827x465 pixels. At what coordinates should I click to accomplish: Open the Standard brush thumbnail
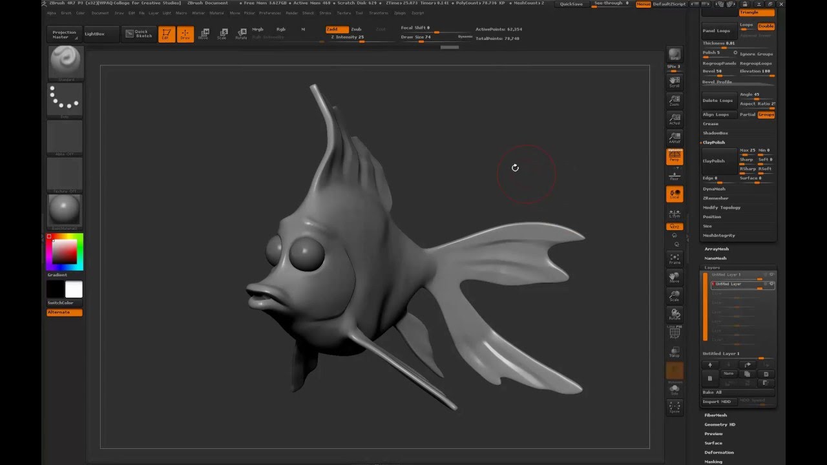pyautogui.click(x=65, y=63)
